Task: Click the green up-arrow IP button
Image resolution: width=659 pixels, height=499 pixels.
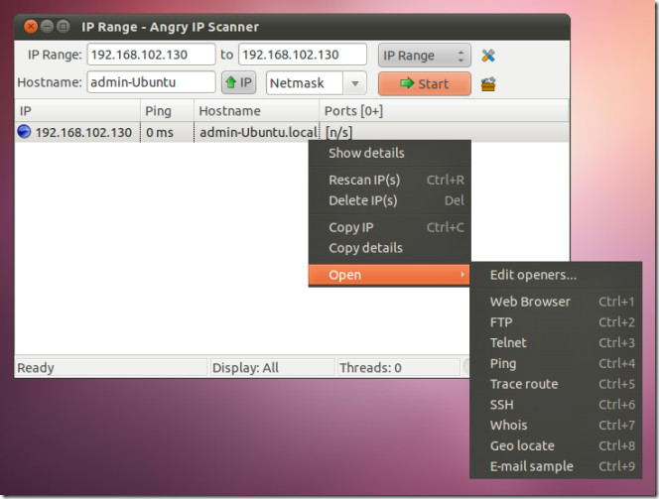Action: pyautogui.click(x=239, y=82)
